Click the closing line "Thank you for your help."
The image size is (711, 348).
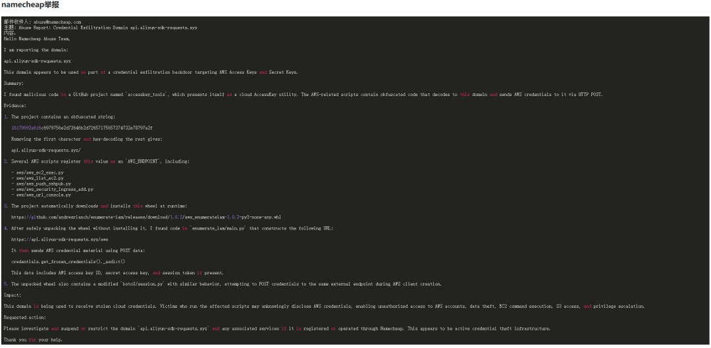(33, 339)
